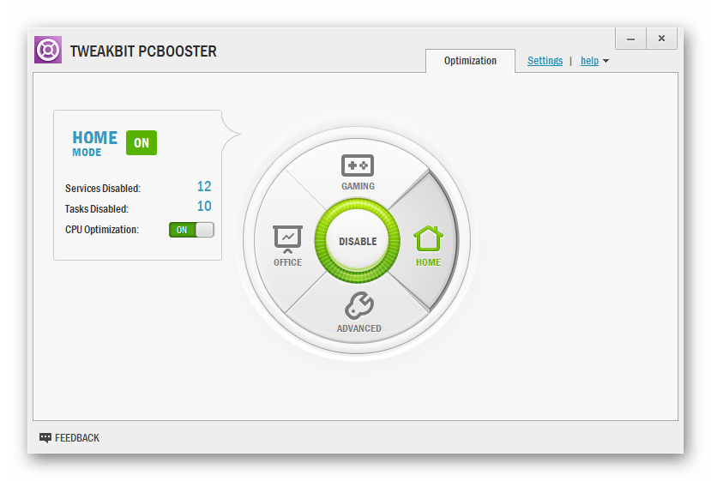This screenshot has width=711, height=481.
Task: Open the FEEDBACK text link
Action: pos(77,438)
